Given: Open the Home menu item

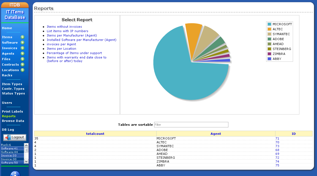Looking at the screenshot, I should pyautogui.click(x=7, y=28).
